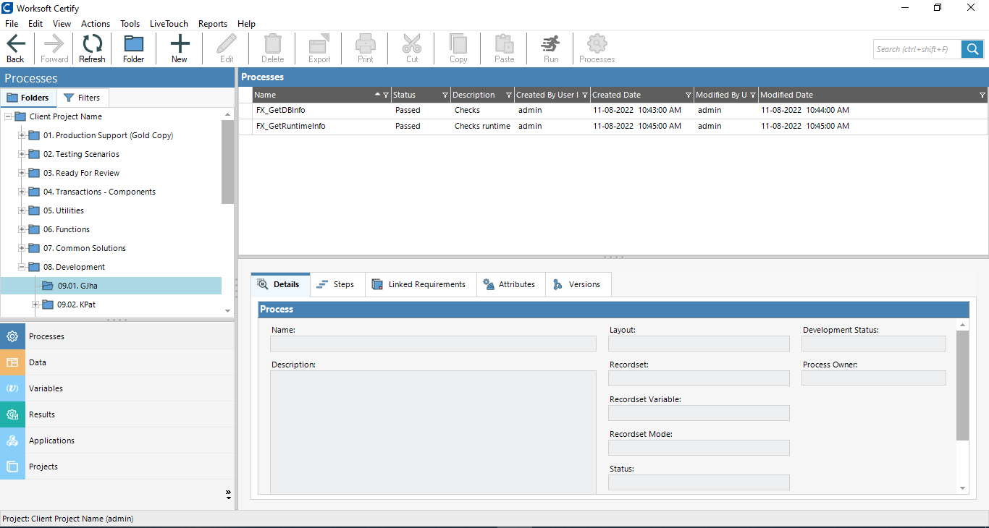Go Back using the toolbar arrow

pos(15,48)
